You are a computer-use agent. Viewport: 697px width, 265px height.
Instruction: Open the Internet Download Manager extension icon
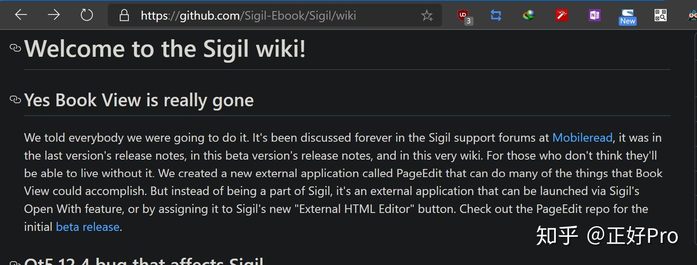coord(529,15)
